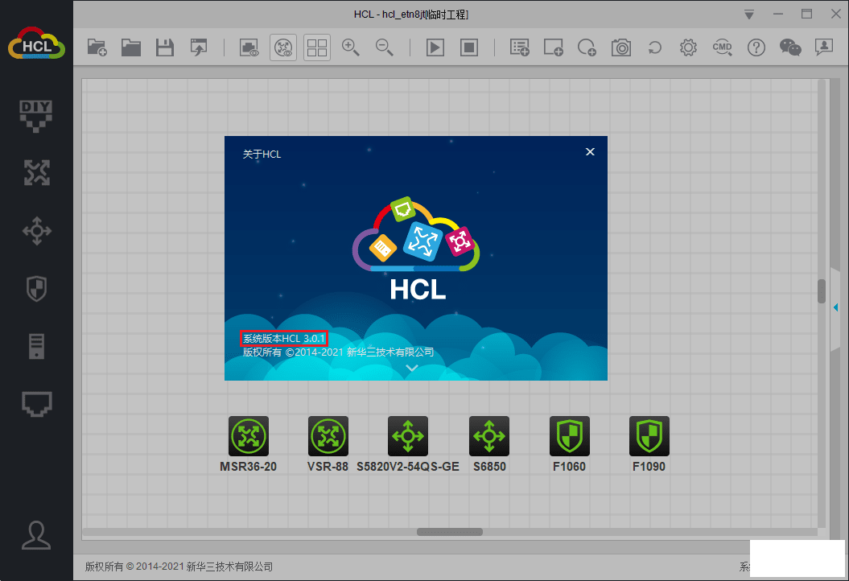The image size is (849, 581).
Task: Open an existing project folder
Action: coord(131,47)
